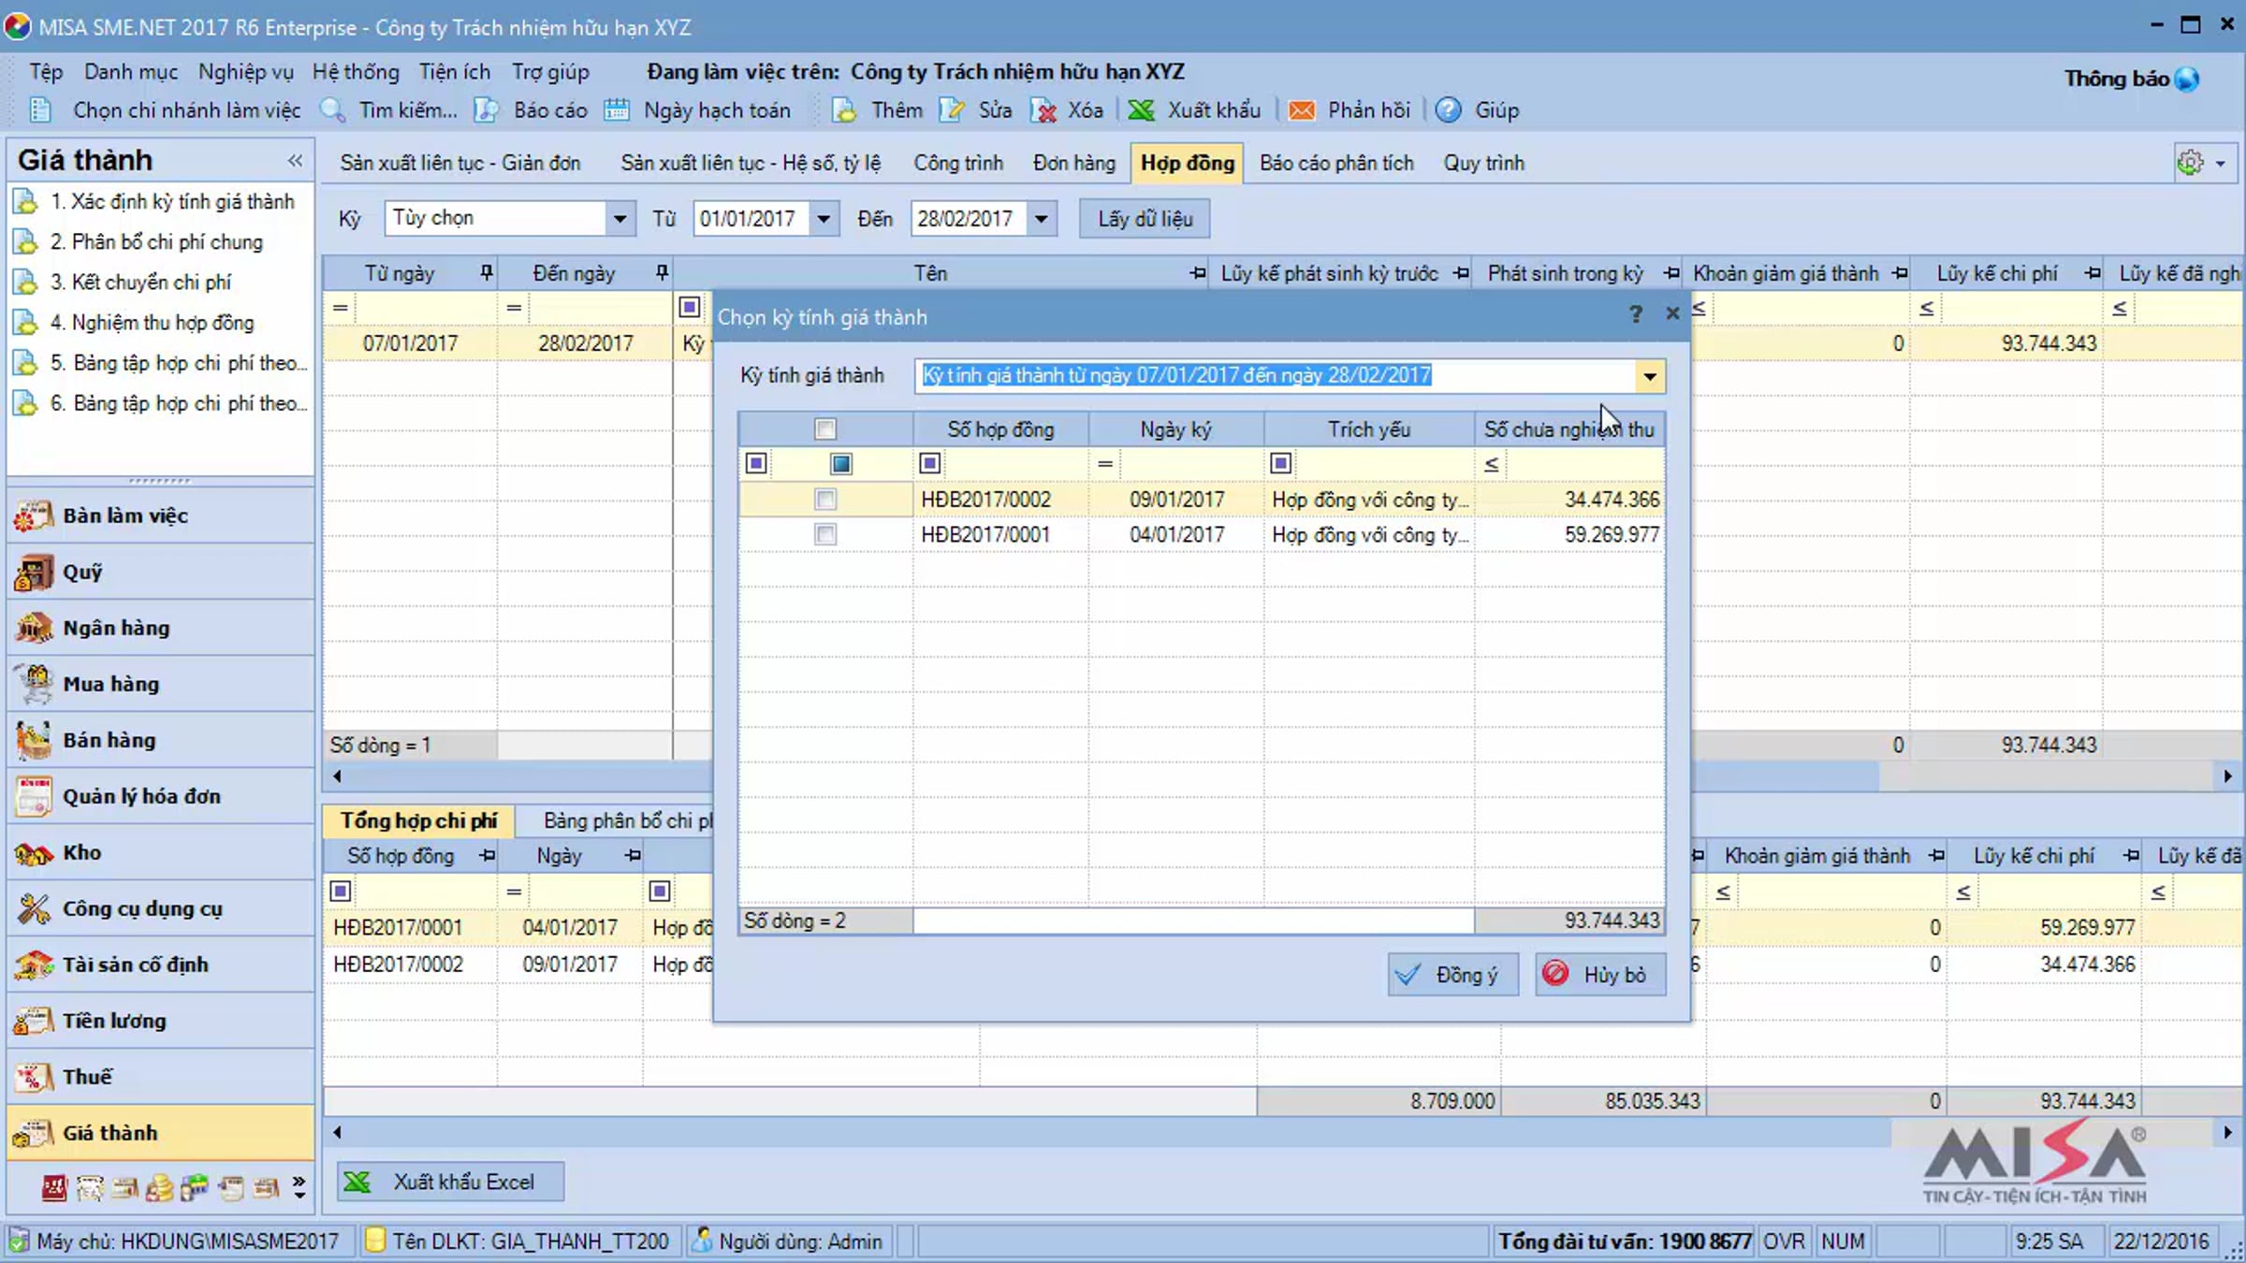Open the Số chưa nghiệm thu filter operator

click(1492, 464)
